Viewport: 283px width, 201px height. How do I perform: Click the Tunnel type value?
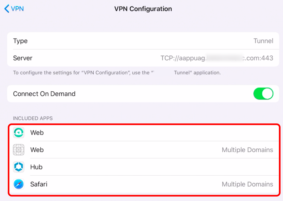pos(263,41)
